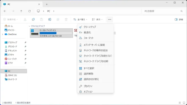The height and width of the screenshot is (105, 187).
Task: Click the Delete trash icon in toolbar
Action: [x=66, y=19]
